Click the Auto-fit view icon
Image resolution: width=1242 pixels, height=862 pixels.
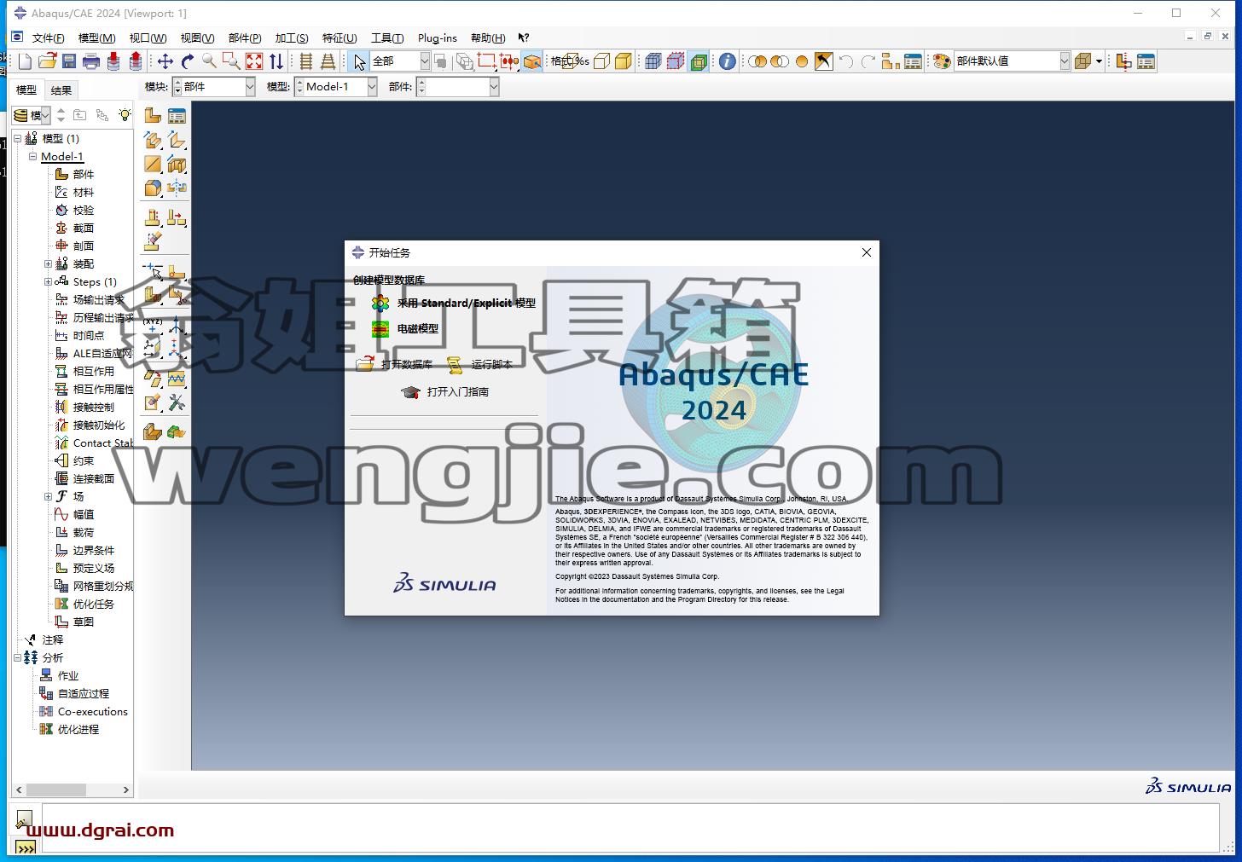[x=254, y=61]
